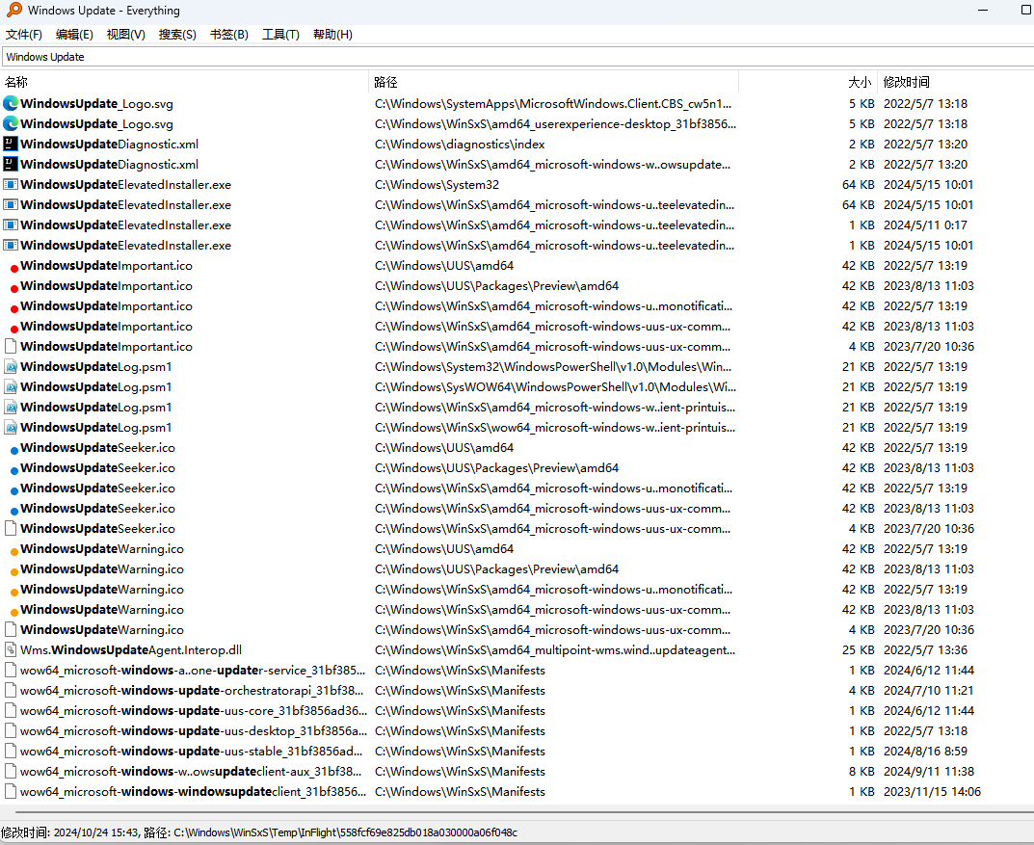The image size is (1034, 845).
Task: Click blue icon of WindowsUpdateSeeker.ico in C:\Windows\UUS\amd64
Action: [x=13, y=451]
